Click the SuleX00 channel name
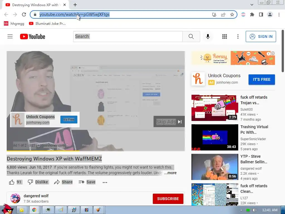 point(247,109)
